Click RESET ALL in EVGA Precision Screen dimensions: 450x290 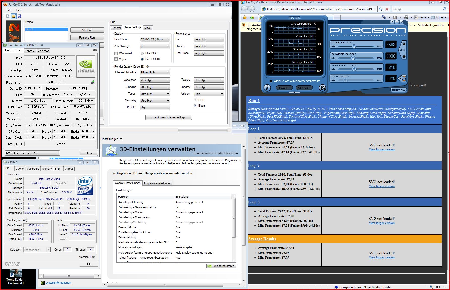(398, 90)
